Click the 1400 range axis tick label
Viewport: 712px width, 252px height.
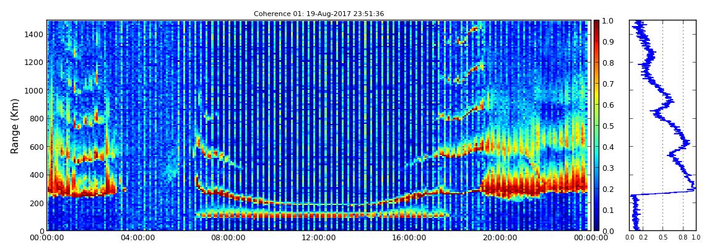coord(35,34)
